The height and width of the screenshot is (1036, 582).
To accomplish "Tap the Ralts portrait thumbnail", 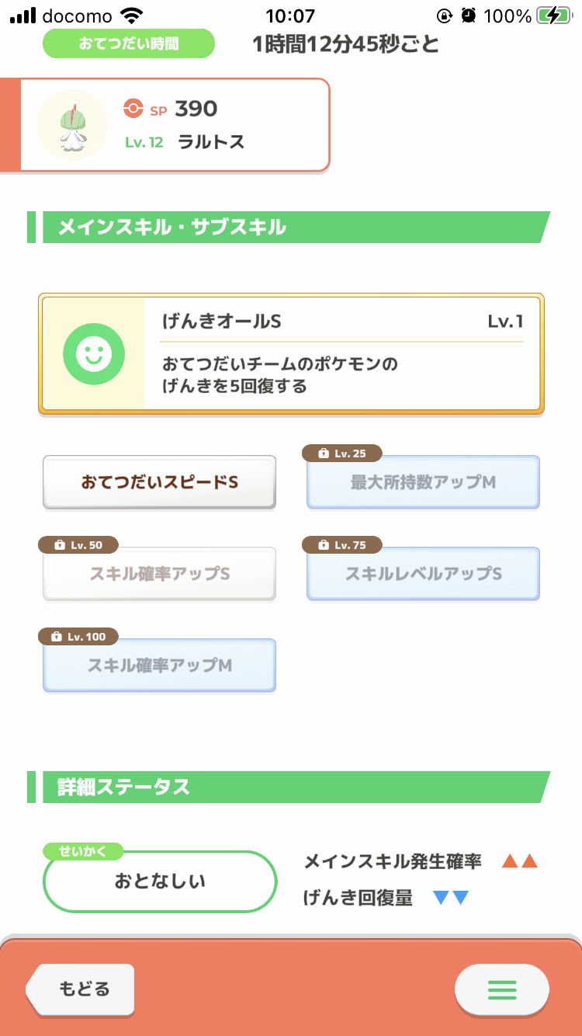I will pyautogui.click(x=71, y=124).
